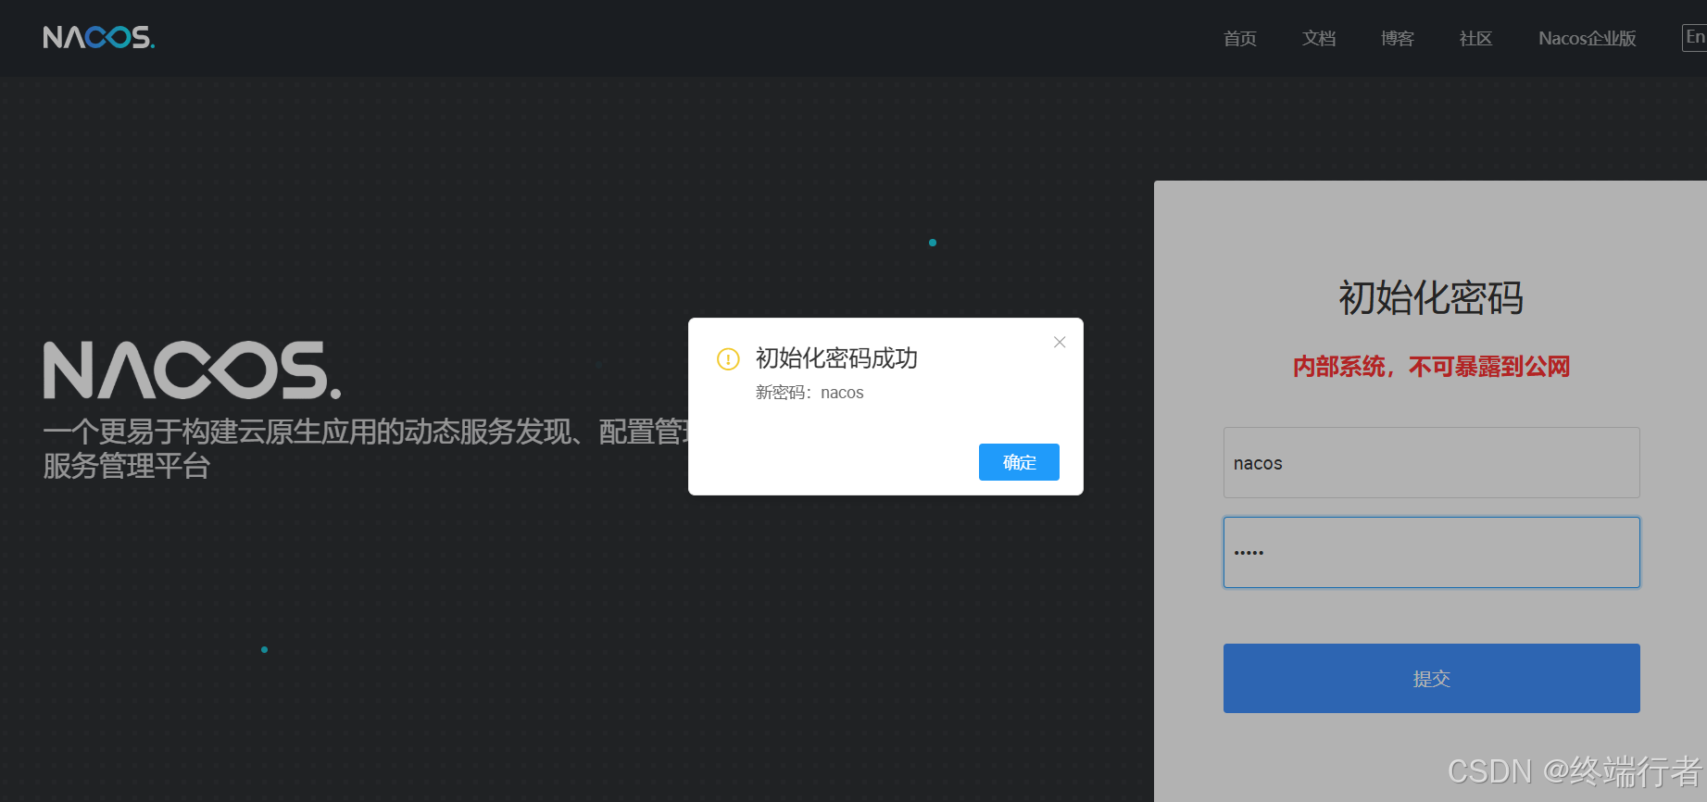Click the 新密码：nacos text in the dialog
This screenshot has height=802, width=1707.
click(x=810, y=393)
